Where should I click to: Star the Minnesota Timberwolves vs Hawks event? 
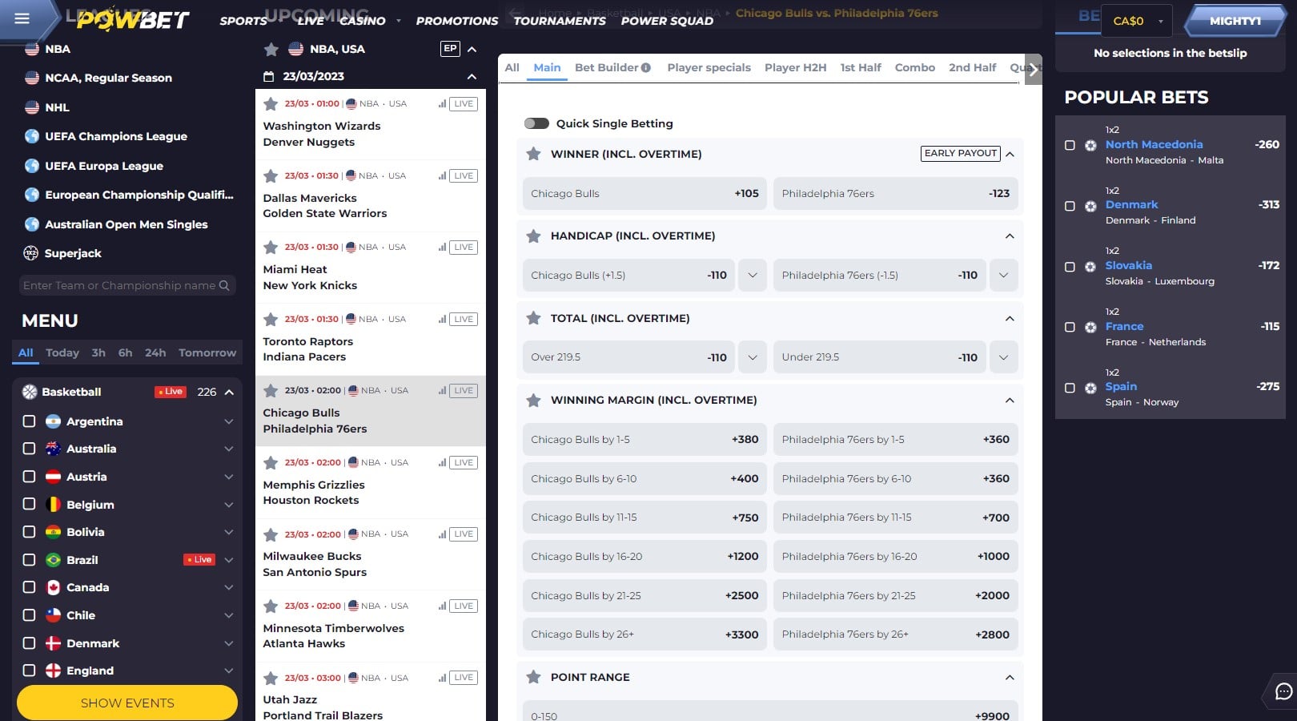(271, 606)
